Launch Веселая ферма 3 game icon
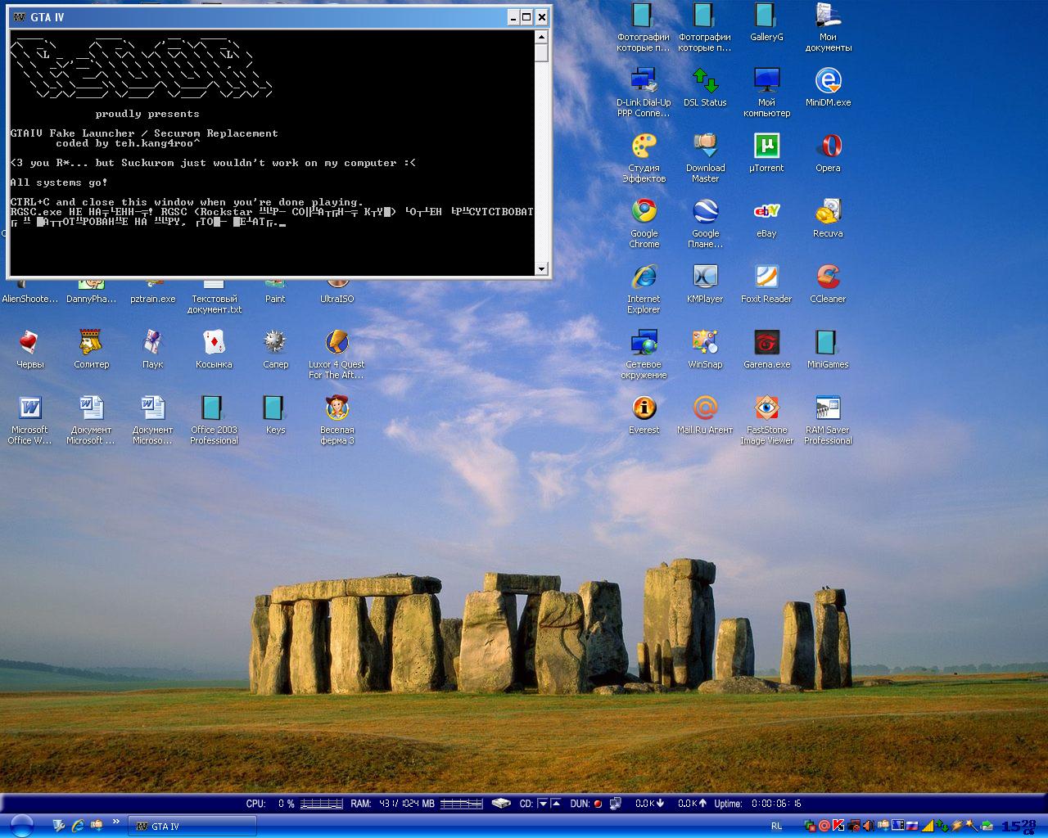Image resolution: width=1048 pixels, height=838 pixels. (x=337, y=420)
